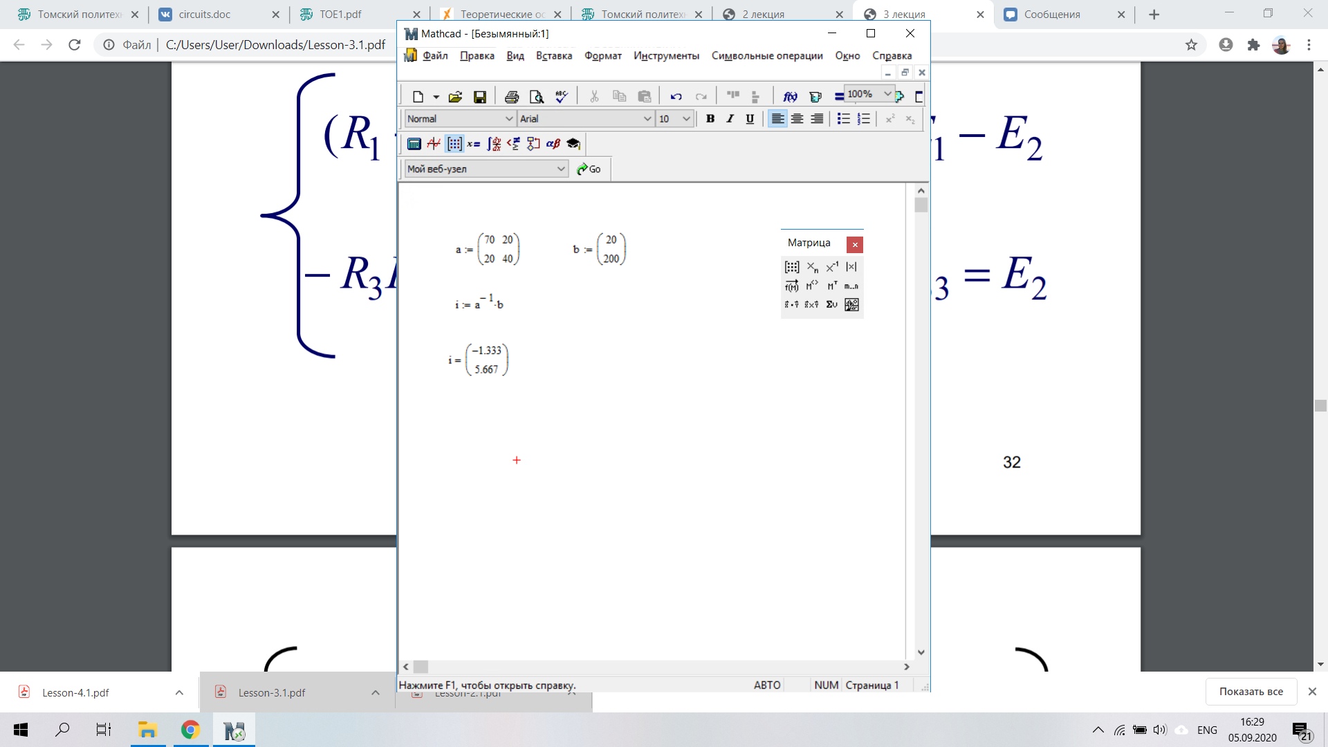Click the Mathcad worksheet vertical scrollbar thumb
The height and width of the screenshot is (747, 1328).
pos(921,205)
